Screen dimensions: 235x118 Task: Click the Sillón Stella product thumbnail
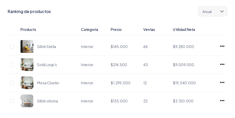tap(27, 46)
